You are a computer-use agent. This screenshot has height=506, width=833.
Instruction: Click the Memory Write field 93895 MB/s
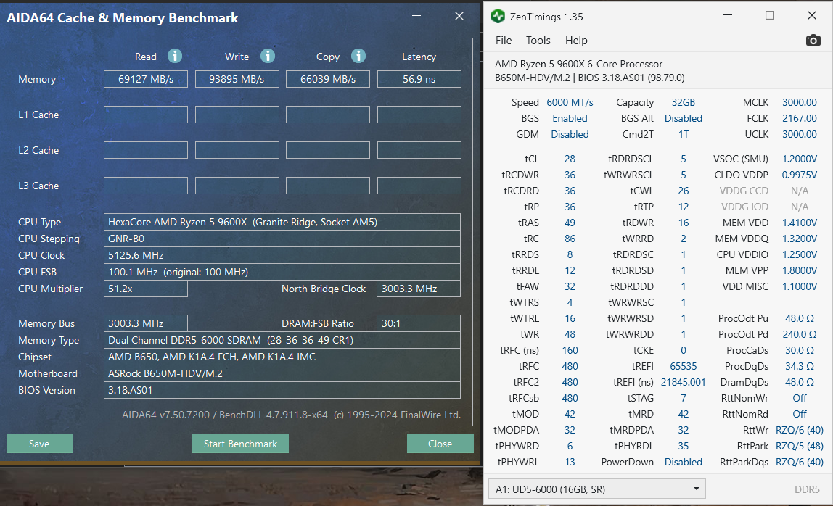pos(237,79)
